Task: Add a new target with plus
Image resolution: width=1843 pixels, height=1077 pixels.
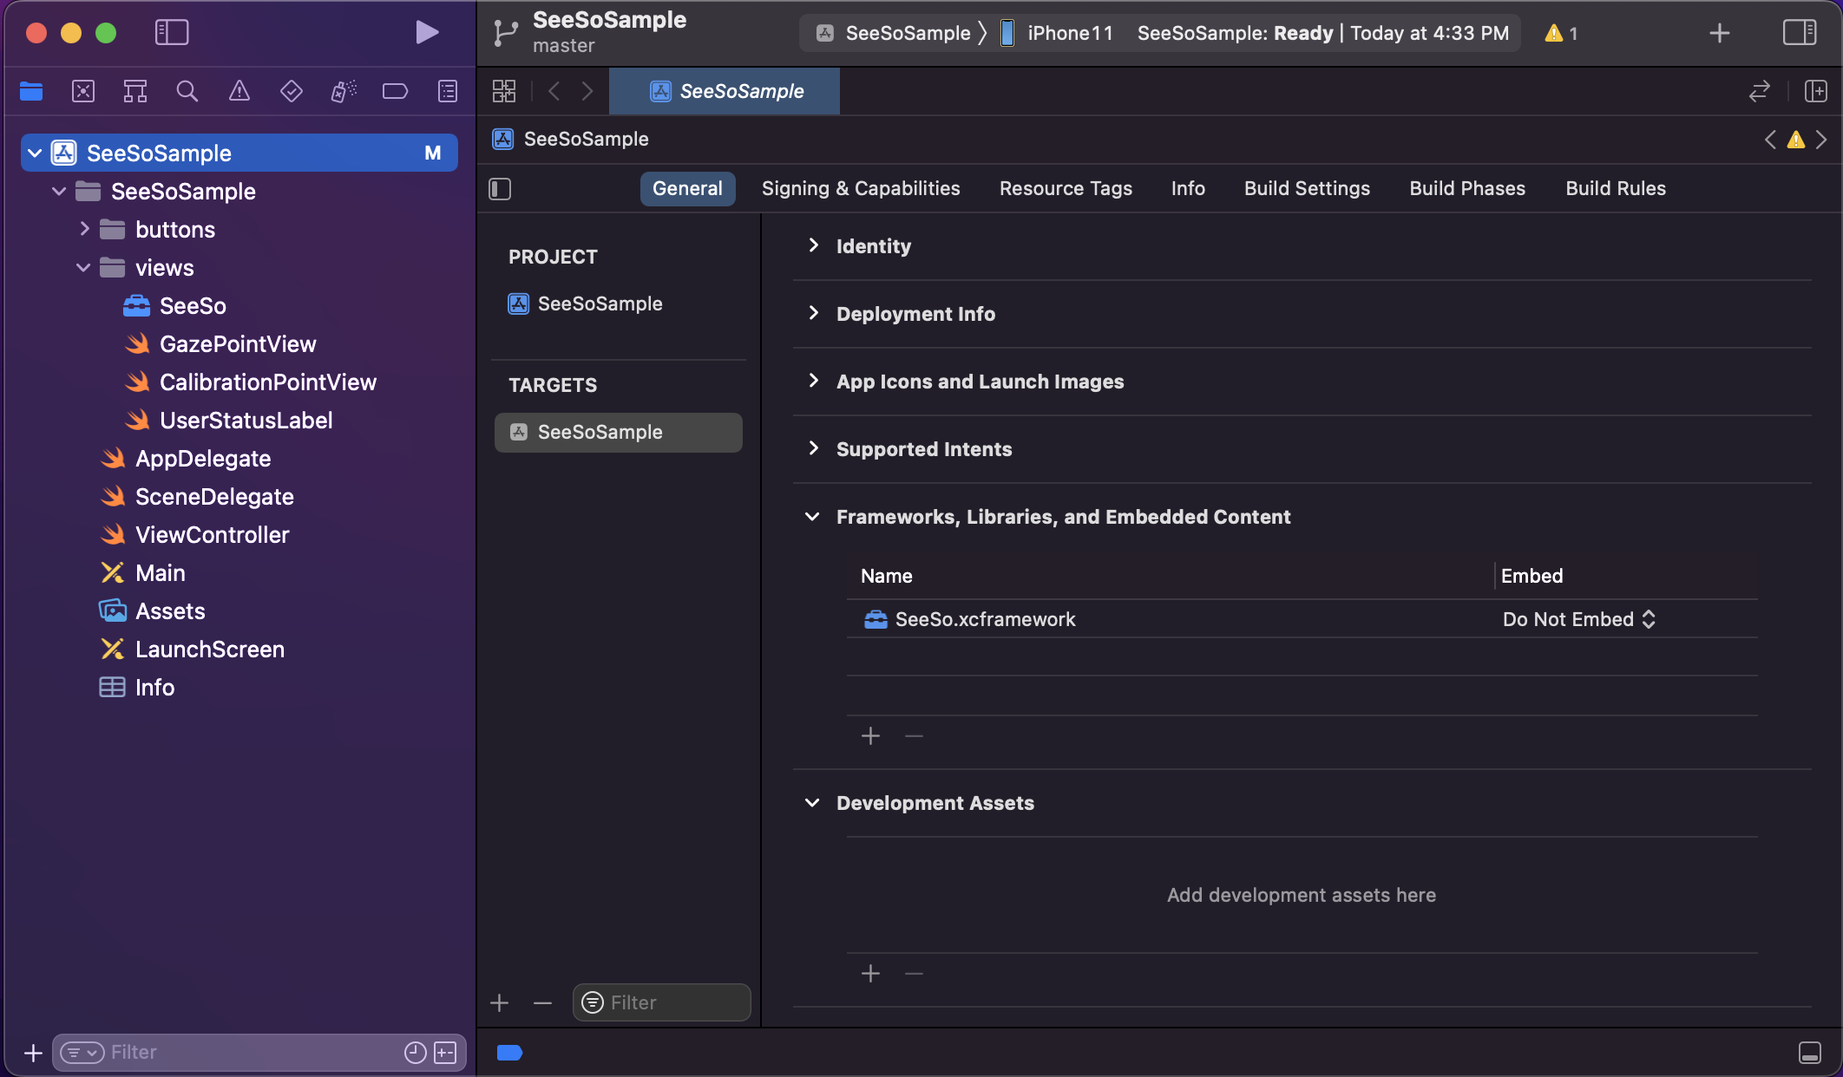Action: [x=499, y=1003]
